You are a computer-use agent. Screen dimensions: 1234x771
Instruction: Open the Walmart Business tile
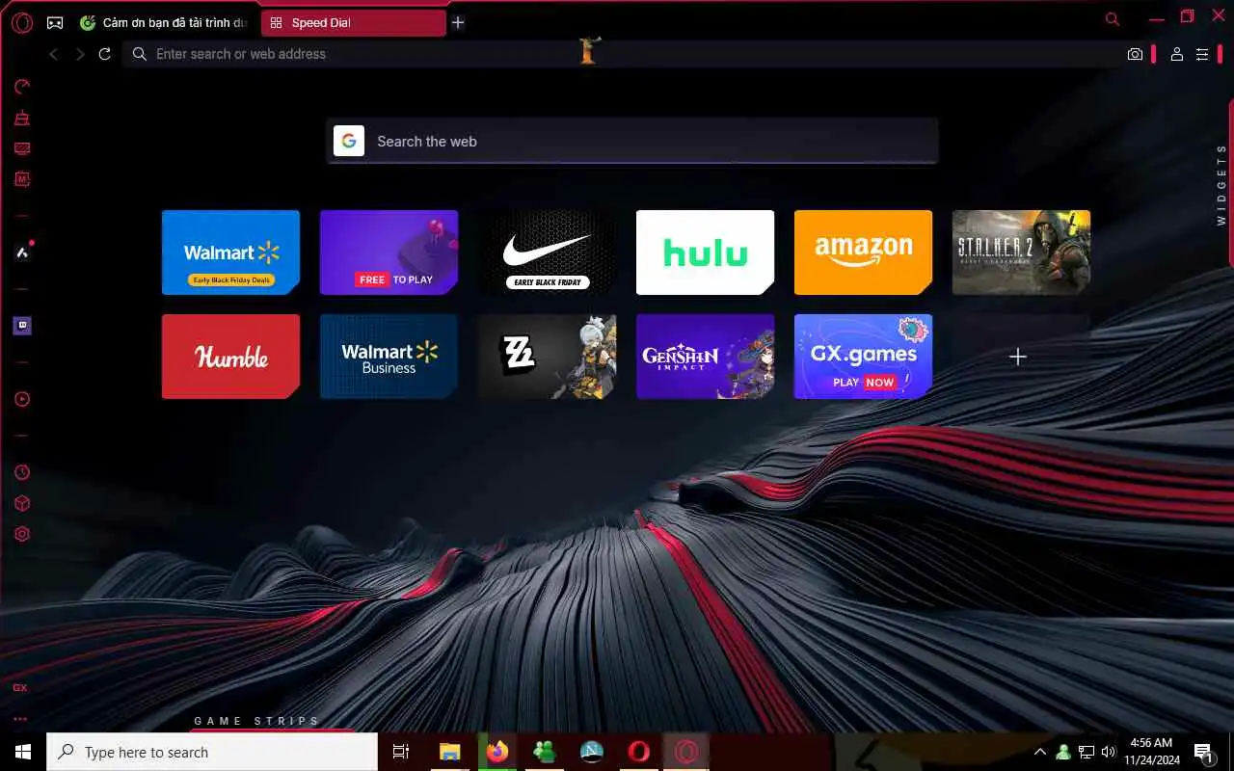(x=389, y=357)
